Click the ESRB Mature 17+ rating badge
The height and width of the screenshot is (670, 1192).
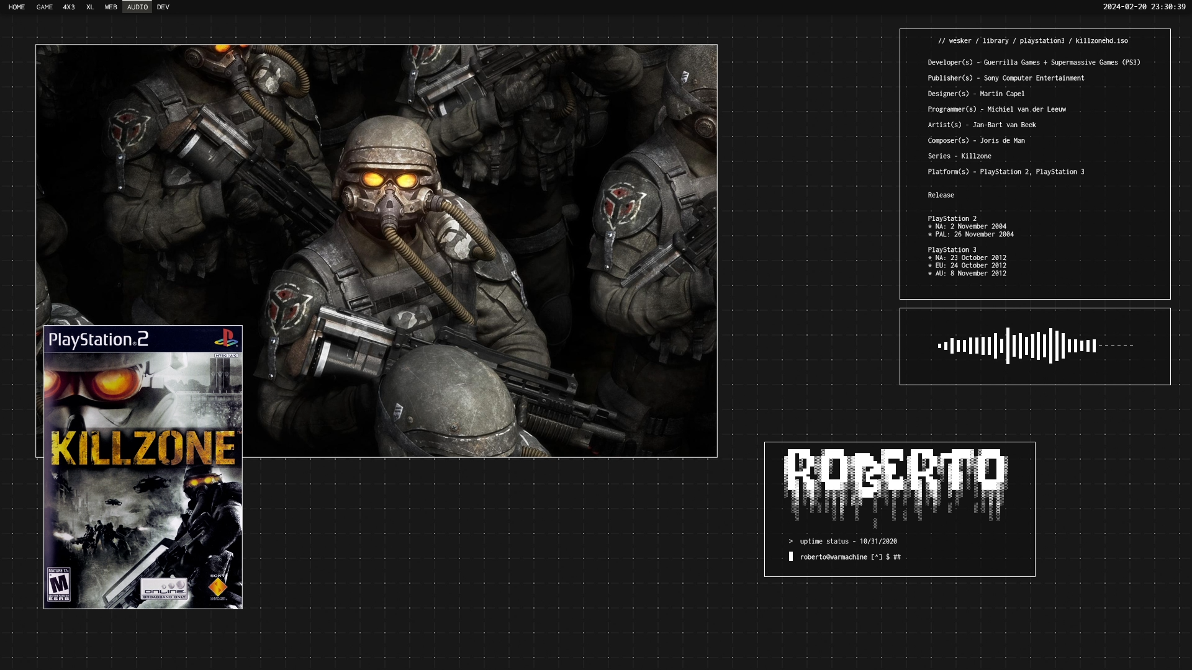(x=59, y=584)
